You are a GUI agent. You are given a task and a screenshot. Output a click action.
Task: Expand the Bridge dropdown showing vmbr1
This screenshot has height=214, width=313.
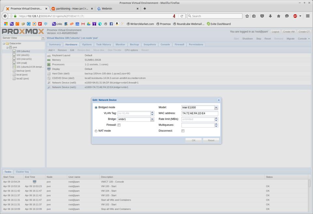pyautogui.click(x=152, y=119)
